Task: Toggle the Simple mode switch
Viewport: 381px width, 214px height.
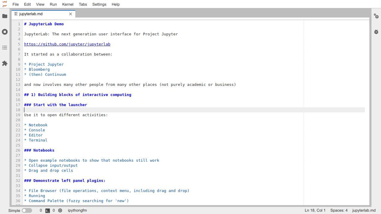Action: pyautogui.click(x=27, y=210)
